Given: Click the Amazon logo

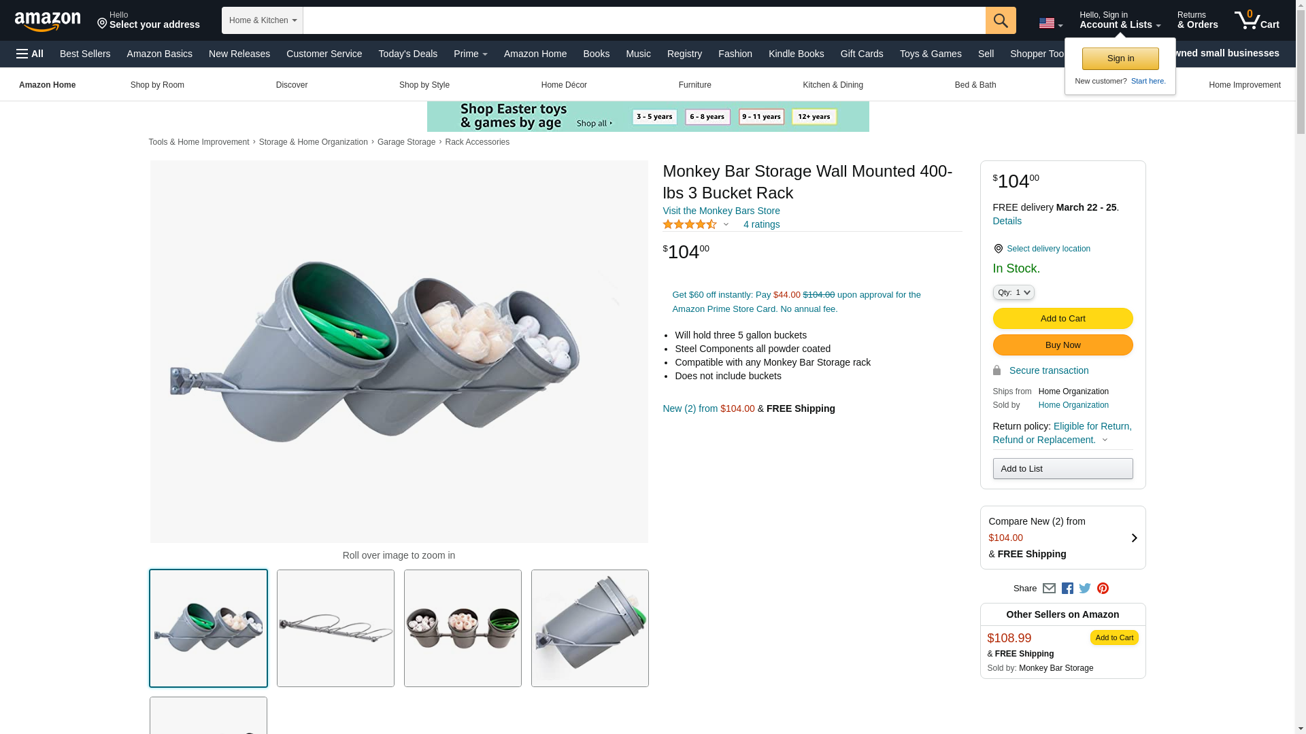Looking at the screenshot, I should pos(48,21).
